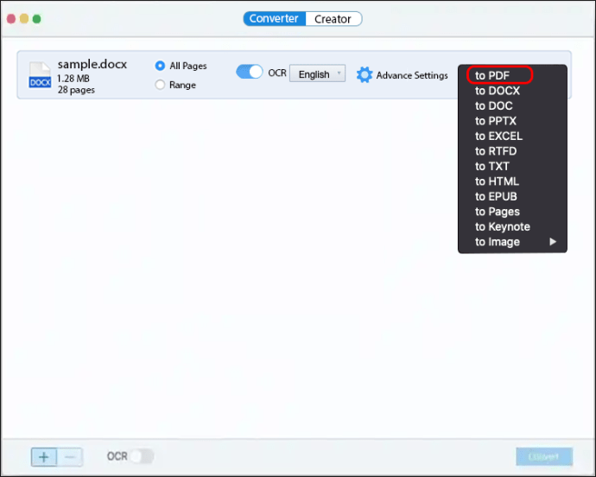Choose to PPTX from format menu
596x477 pixels.
click(511, 121)
